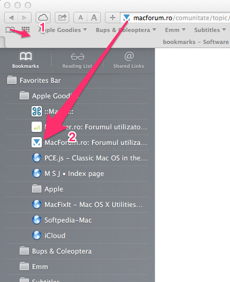Click the M S J globe icon
This screenshot has height=282, width=230.
point(37,173)
